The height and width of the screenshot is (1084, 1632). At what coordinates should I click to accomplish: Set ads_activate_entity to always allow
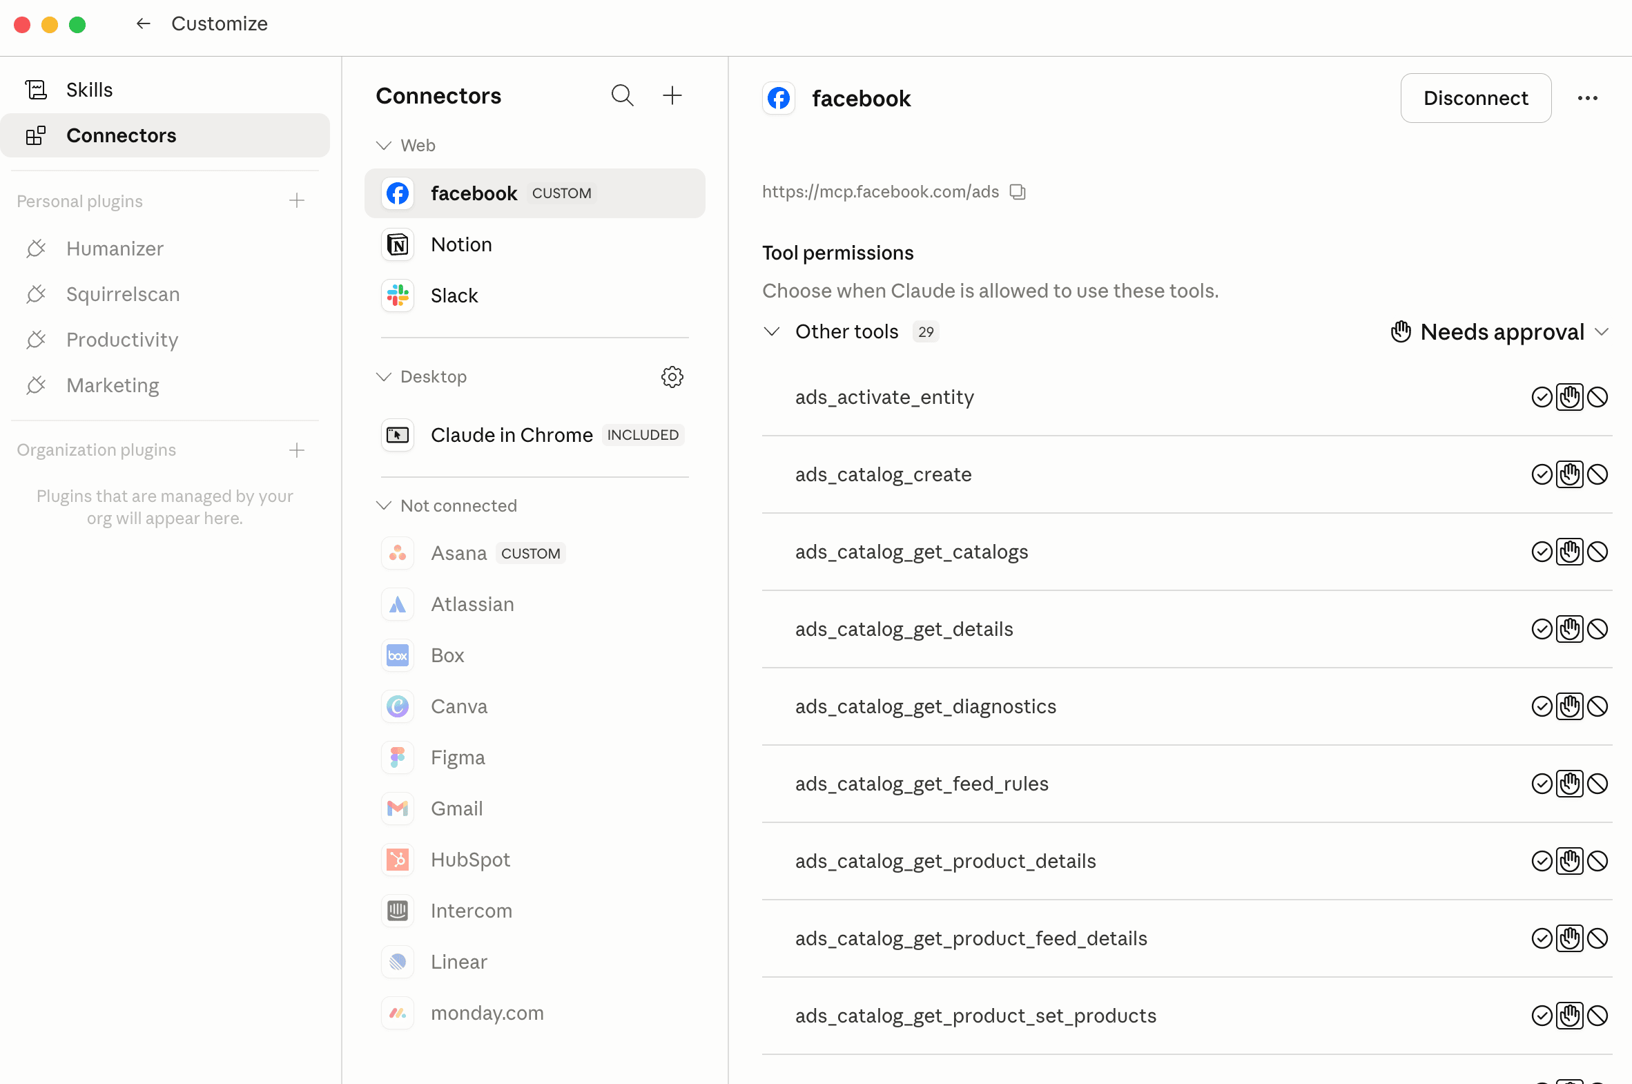pyautogui.click(x=1542, y=398)
